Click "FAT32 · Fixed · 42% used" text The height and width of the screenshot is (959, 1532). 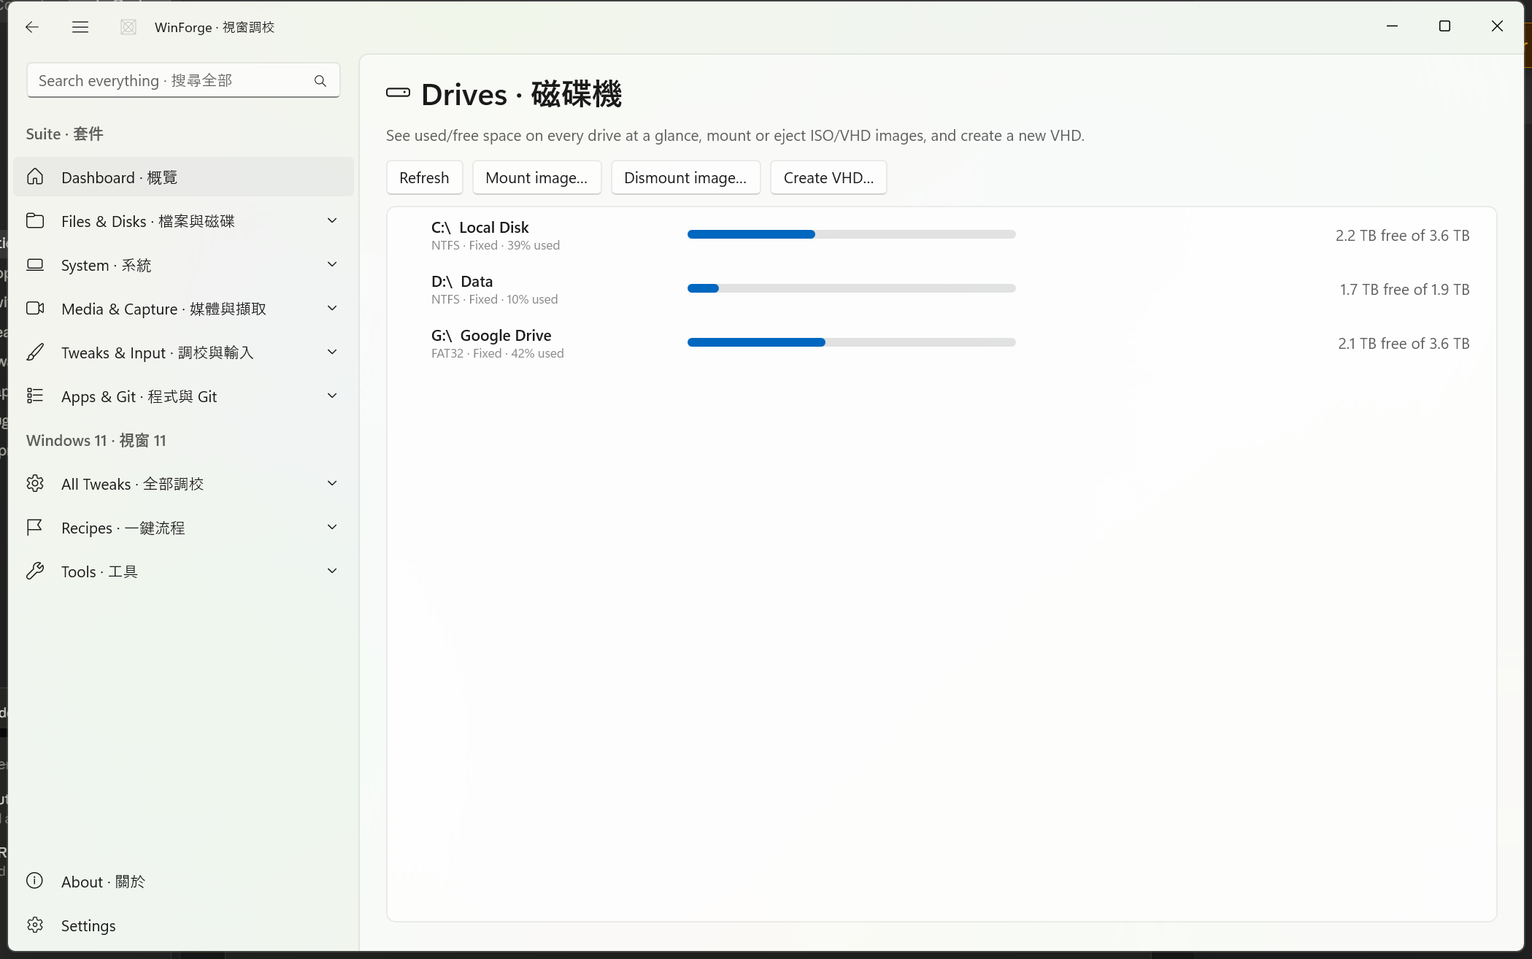(x=497, y=353)
